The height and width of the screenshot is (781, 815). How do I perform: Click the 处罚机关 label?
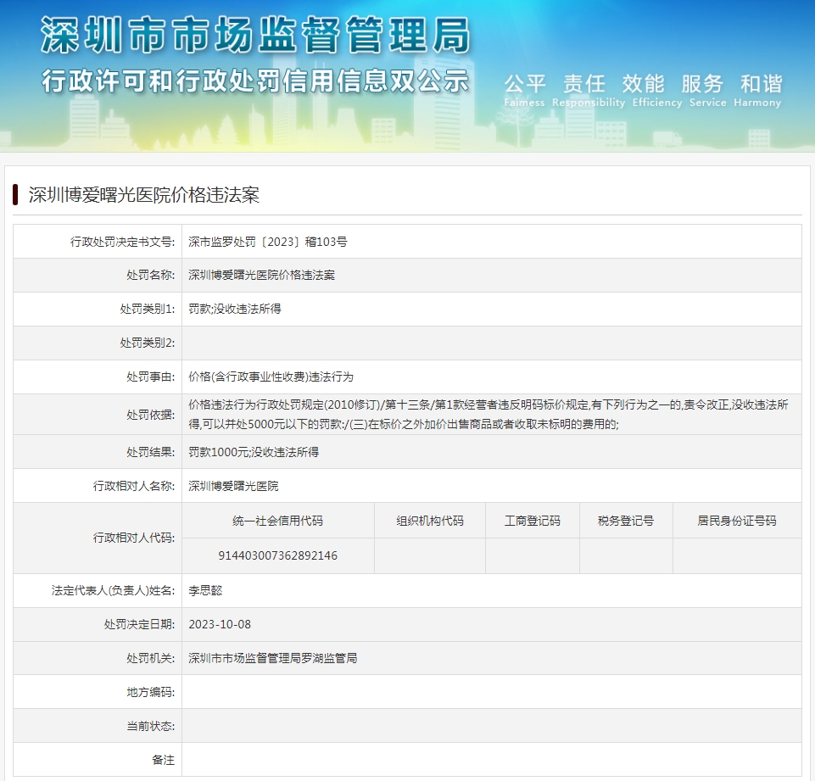point(150,658)
